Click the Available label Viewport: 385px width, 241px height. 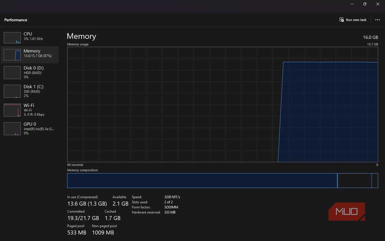tap(119, 197)
